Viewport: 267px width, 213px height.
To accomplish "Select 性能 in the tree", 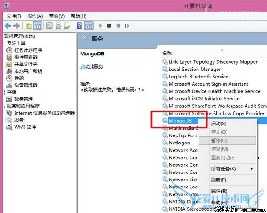I will click(x=19, y=78).
